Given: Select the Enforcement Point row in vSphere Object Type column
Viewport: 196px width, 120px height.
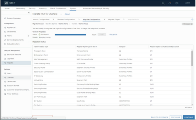Looking at the screenshot, I should coord(41,55).
